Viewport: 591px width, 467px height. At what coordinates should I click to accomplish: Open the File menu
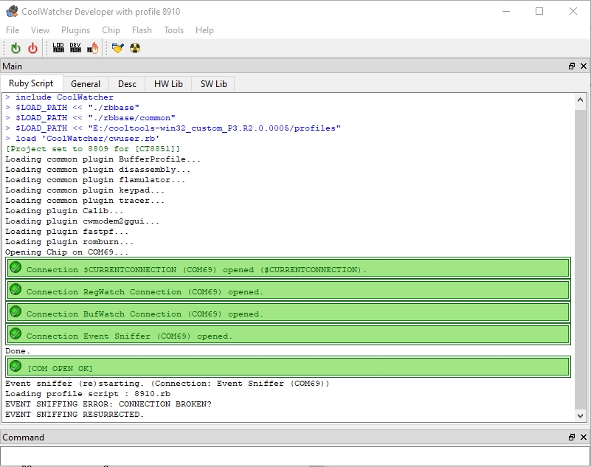click(13, 30)
